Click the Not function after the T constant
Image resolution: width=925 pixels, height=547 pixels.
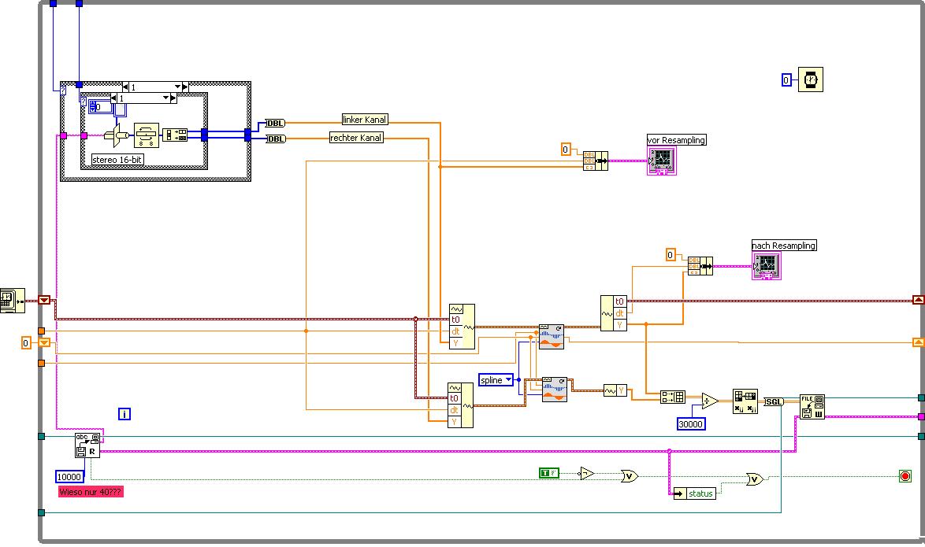(586, 473)
